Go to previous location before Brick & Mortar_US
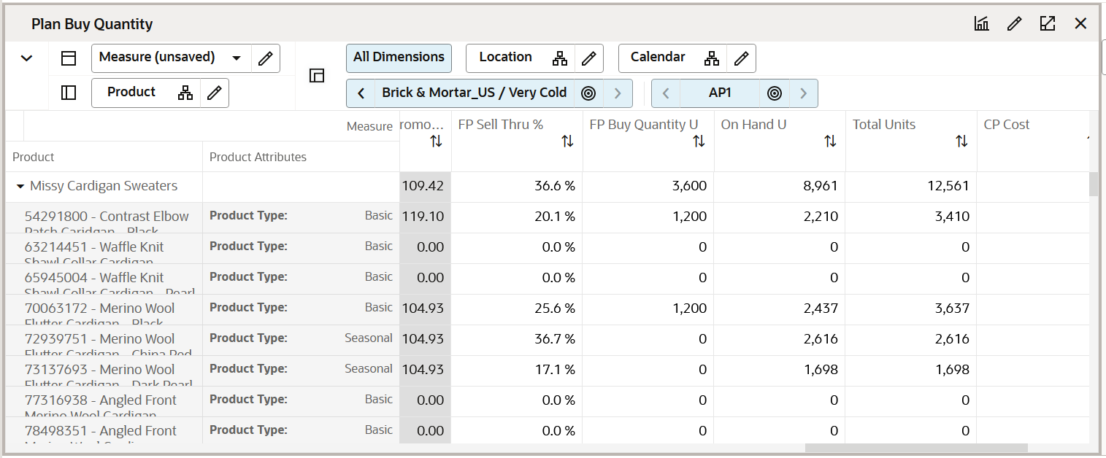Image resolution: width=1106 pixels, height=458 pixels. click(361, 93)
